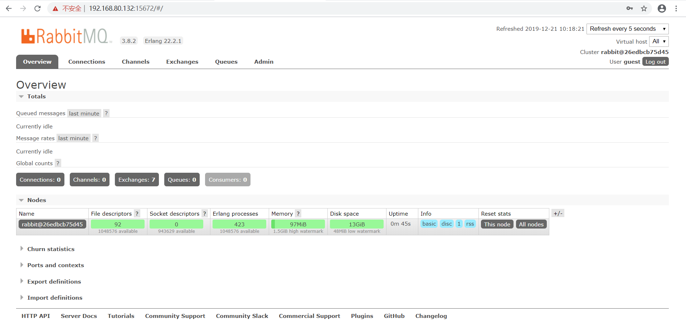This screenshot has width=686, height=324.
Task: Reset stats for This node
Action: click(497, 224)
